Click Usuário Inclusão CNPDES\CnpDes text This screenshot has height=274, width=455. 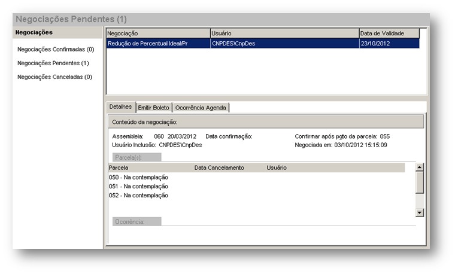157,145
